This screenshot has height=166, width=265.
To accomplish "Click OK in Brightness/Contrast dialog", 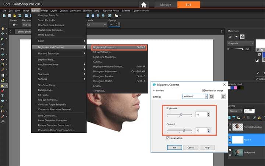I will 174,148.
